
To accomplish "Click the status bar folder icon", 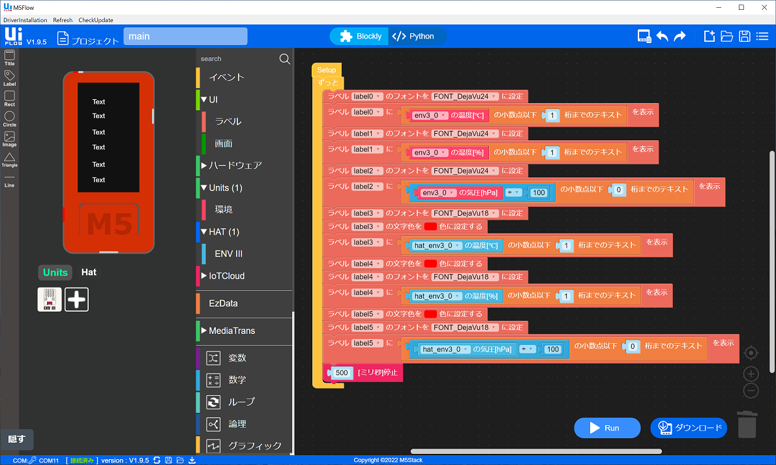I will (180, 460).
